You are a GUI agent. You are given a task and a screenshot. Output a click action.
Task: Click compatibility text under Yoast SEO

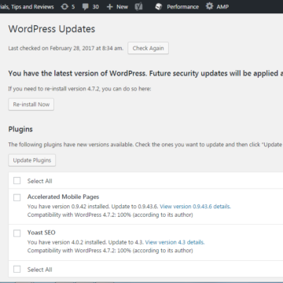point(110,251)
